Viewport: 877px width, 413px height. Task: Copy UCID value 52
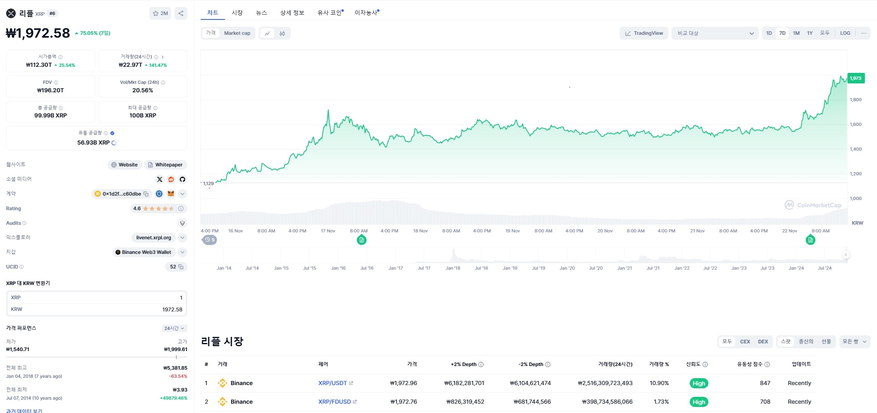[181, 267]
